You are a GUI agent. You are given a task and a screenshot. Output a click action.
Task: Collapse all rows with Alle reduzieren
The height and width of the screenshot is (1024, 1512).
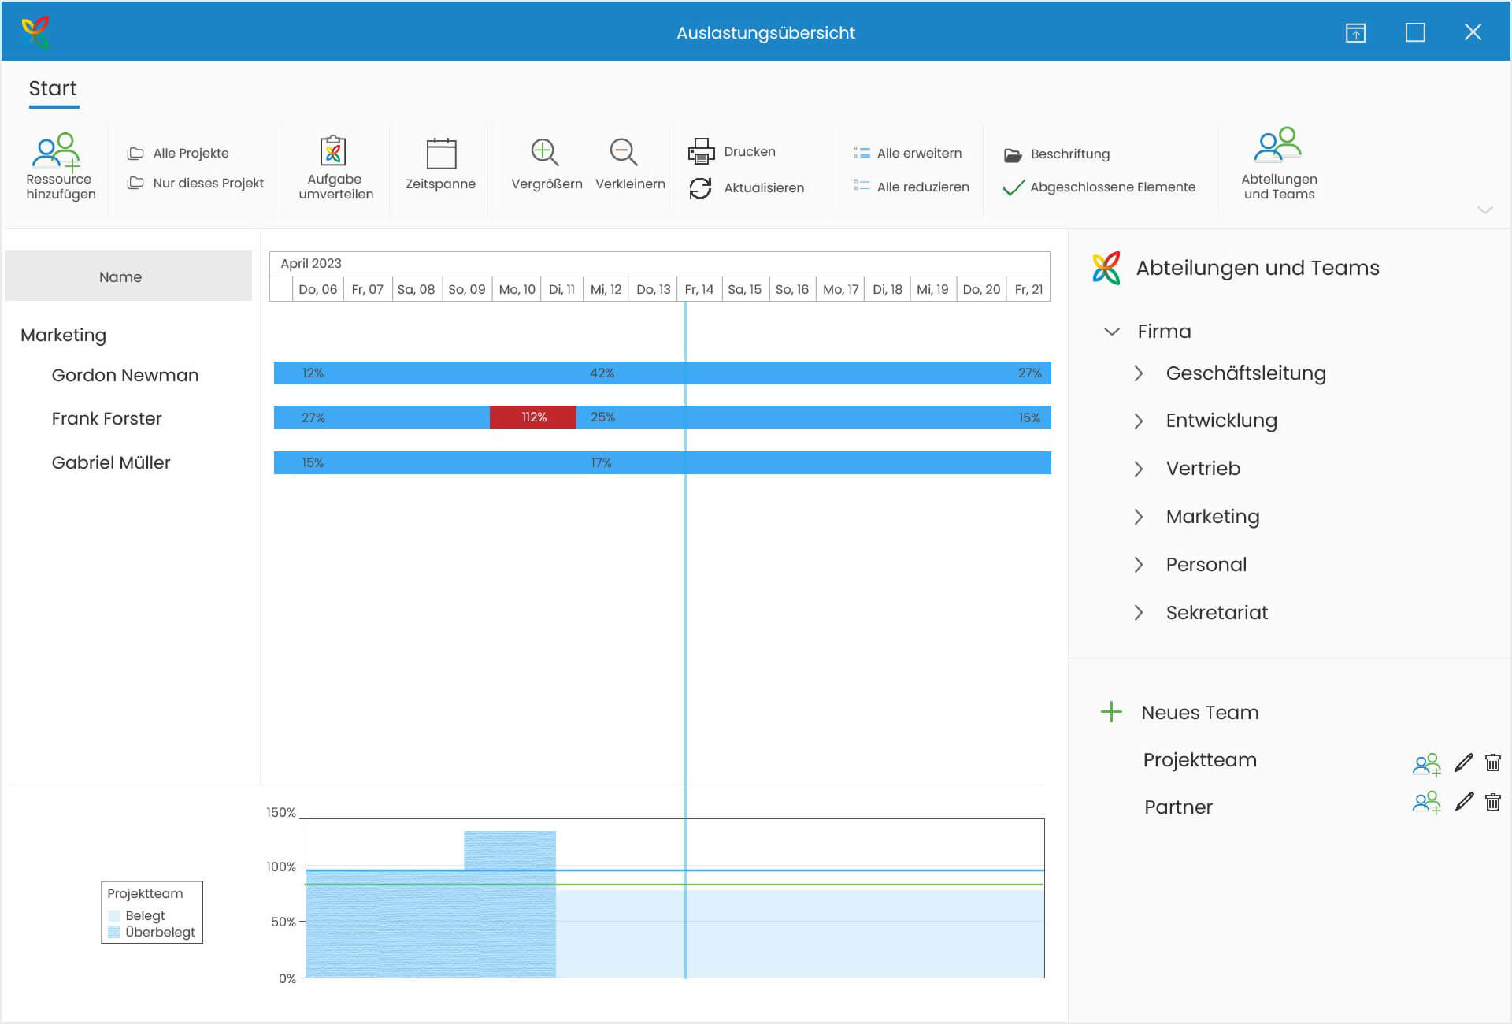(x=911, y=187)
